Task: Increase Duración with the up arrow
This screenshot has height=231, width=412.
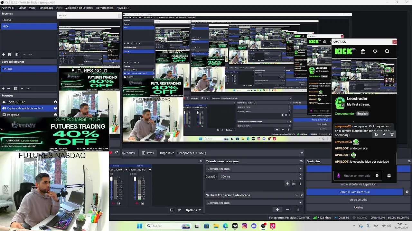Action: [x=300, y=175]
